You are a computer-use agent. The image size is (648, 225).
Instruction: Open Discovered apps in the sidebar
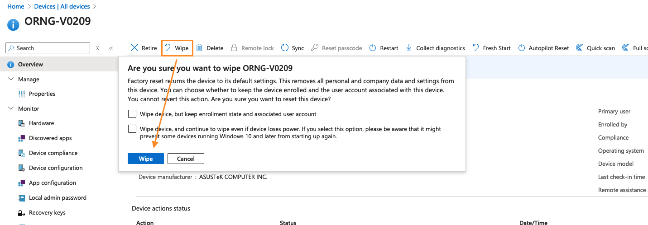pos(50,138)
